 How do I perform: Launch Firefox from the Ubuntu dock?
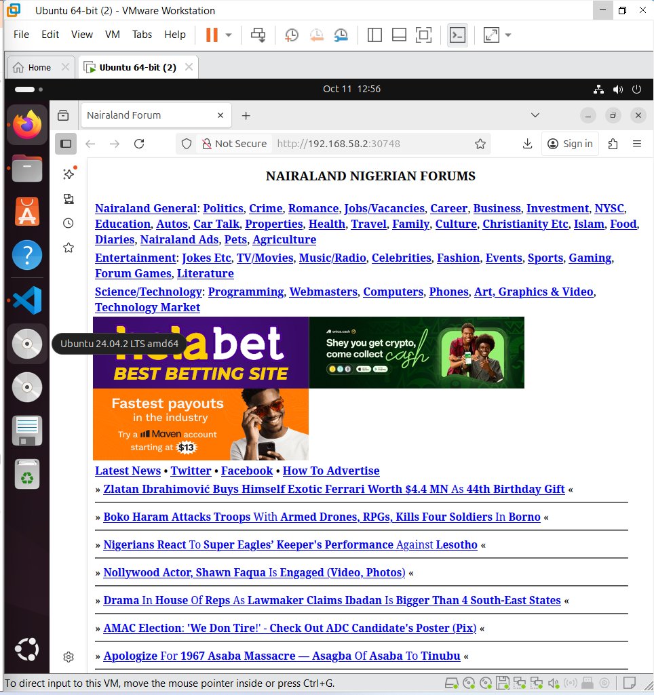click(x=27, y=125)
